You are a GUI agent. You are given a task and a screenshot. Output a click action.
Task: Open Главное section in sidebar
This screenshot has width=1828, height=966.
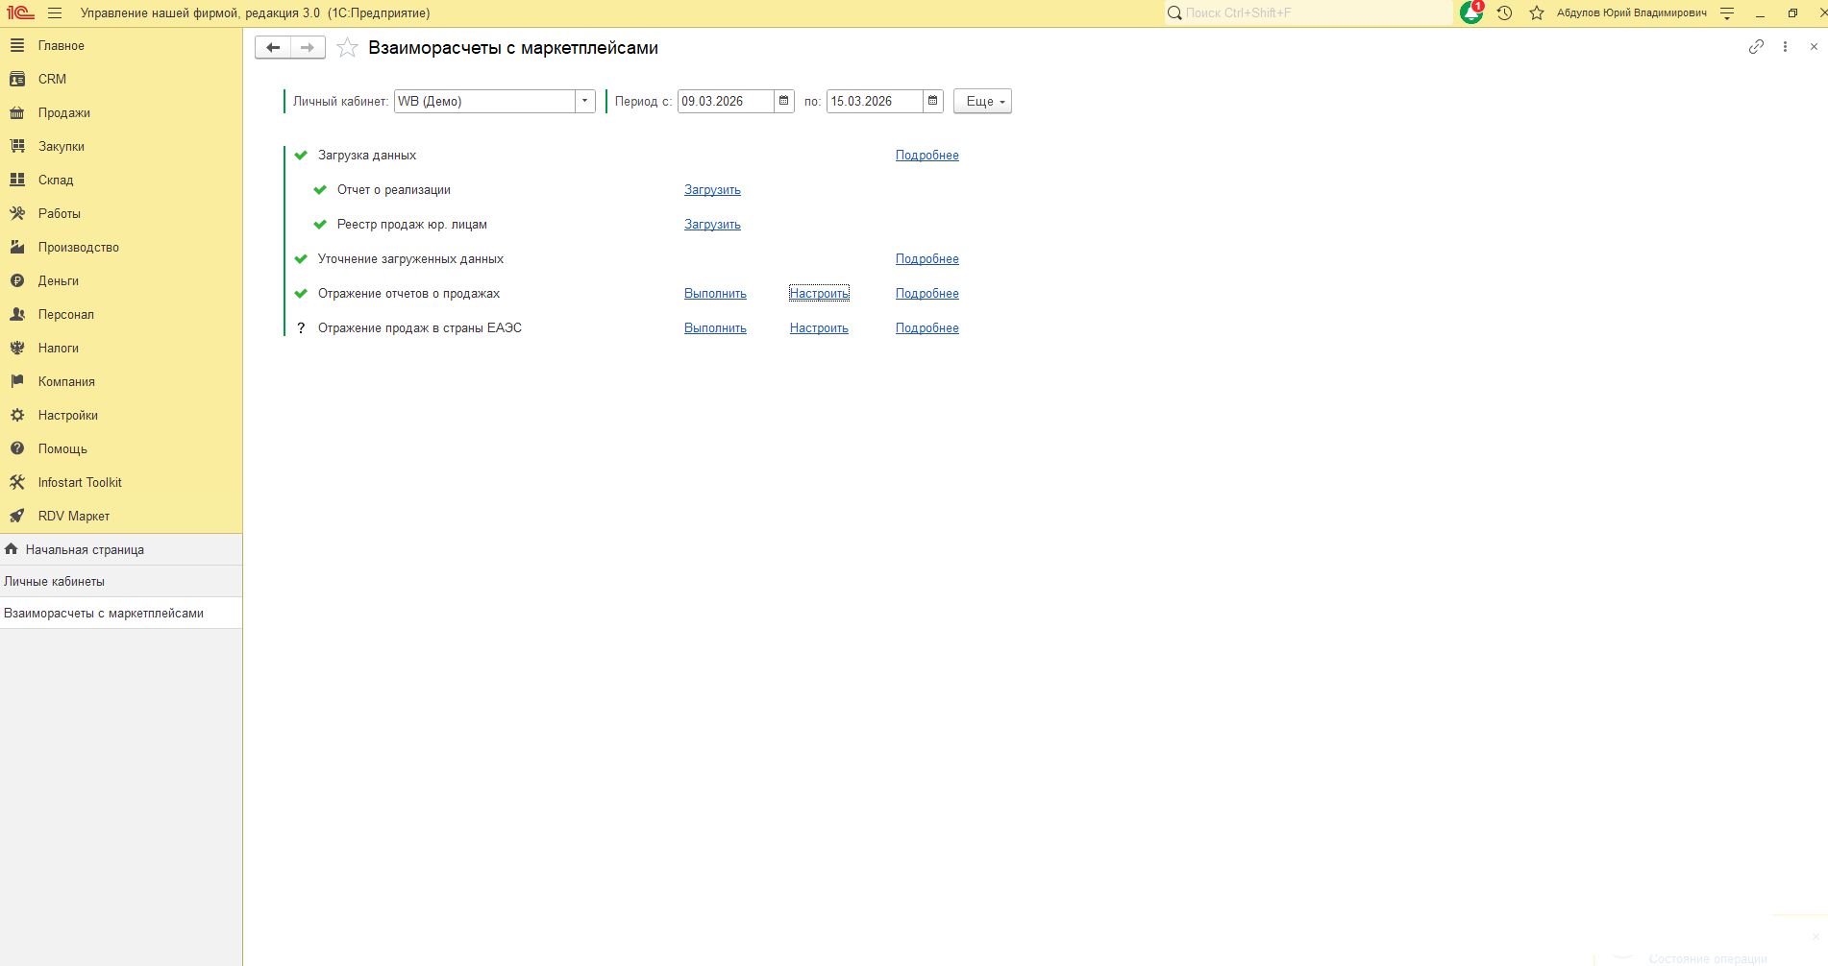[121, 46]
